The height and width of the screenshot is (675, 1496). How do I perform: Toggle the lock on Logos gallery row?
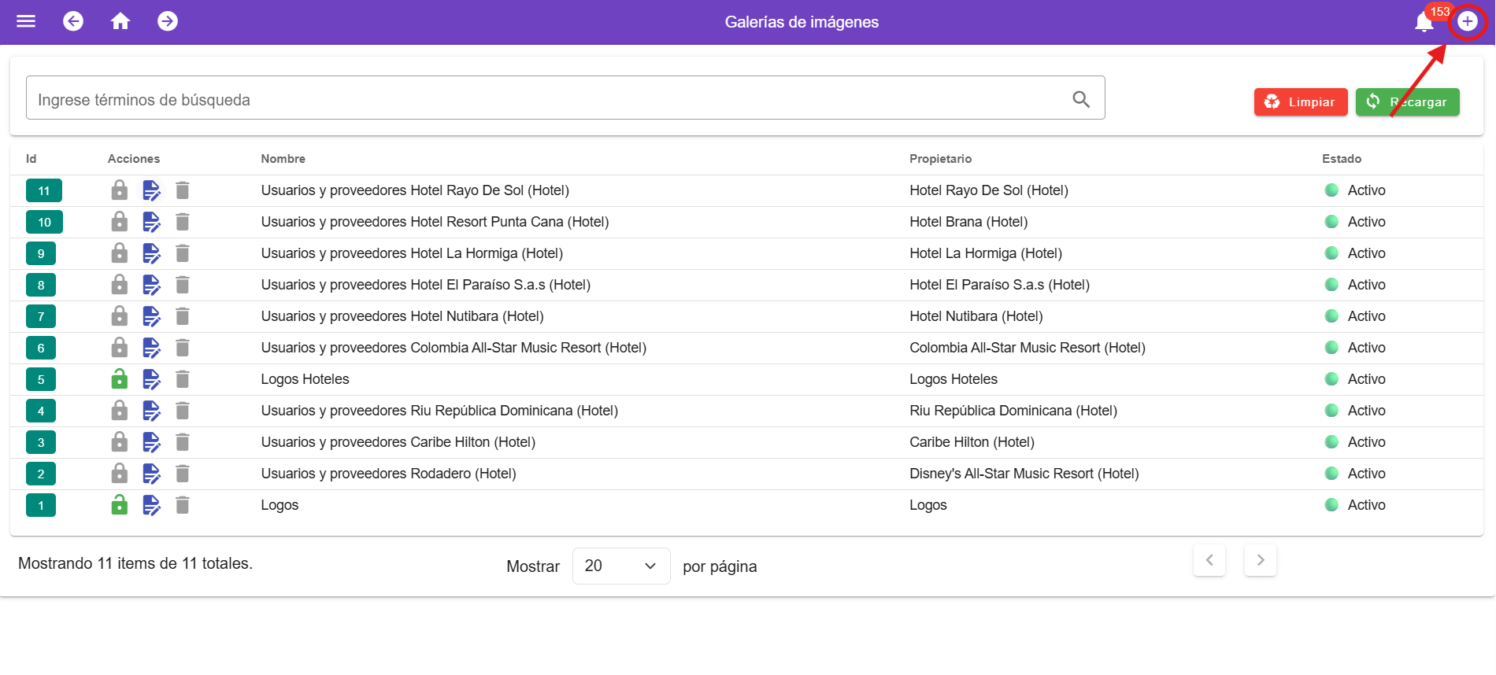coord(120,505)
